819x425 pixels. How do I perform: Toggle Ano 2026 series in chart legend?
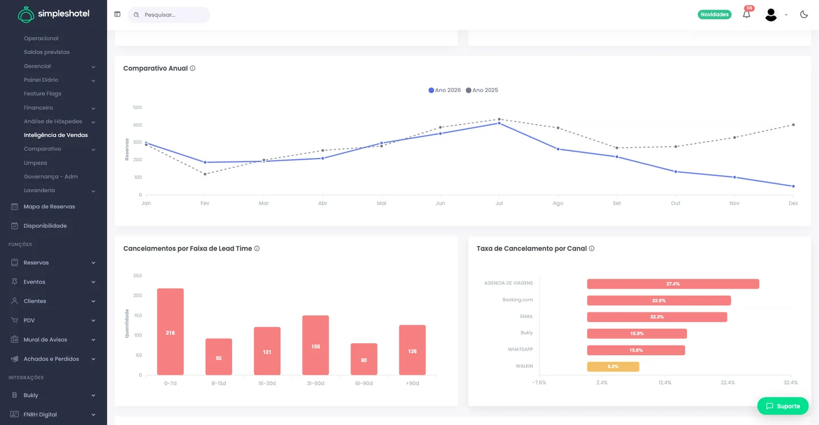(x=445, y=90)
